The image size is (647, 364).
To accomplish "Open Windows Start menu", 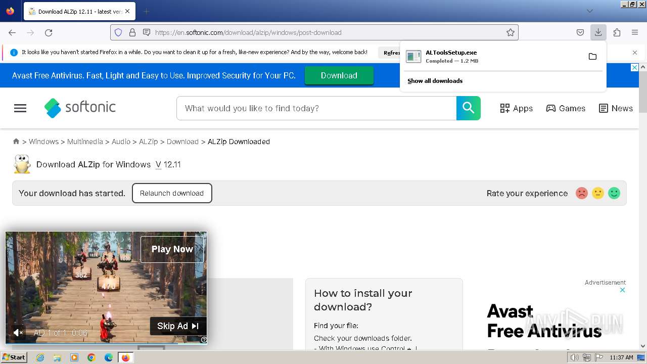I will click(x=14, y=357).
